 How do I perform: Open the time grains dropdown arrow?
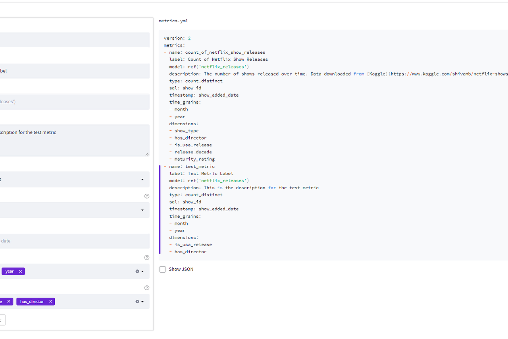(x=142, y=271)
